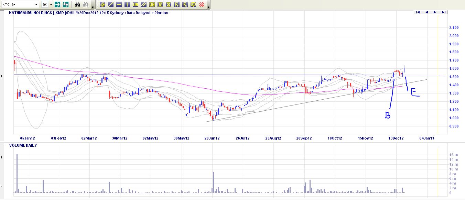Screen dimensions: 465x200
Task: Select the S tool icon
Action: pos(168,4)
